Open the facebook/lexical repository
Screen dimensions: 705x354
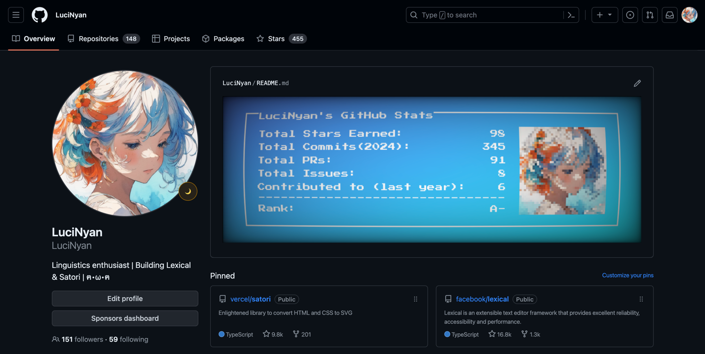482,299
